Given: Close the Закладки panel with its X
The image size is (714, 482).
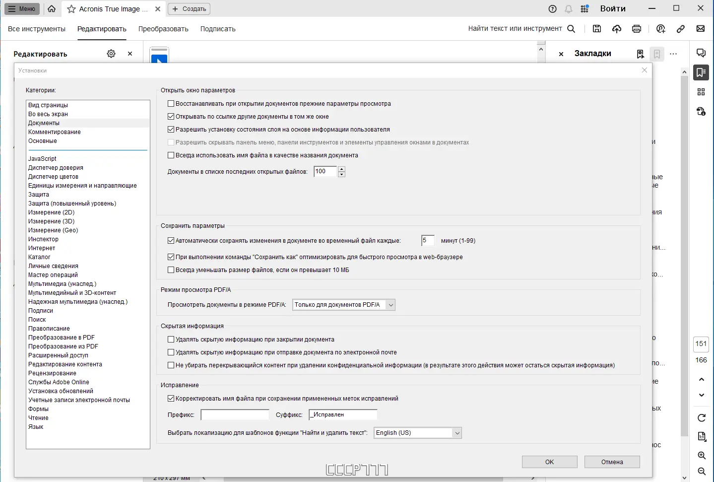Looking at the screenshot, I should coord(561,54).
